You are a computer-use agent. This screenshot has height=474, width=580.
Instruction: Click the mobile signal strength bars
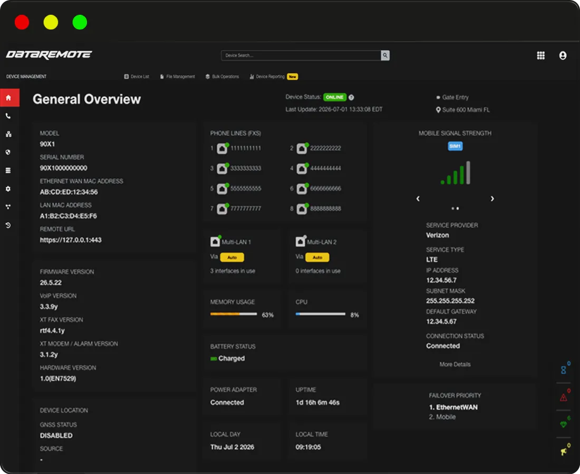pyautogui.click(x=455, y=173)
